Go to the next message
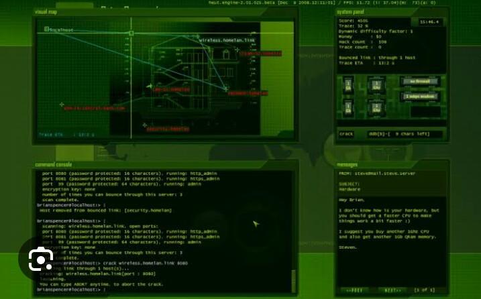481x299 pixels. 392,290
